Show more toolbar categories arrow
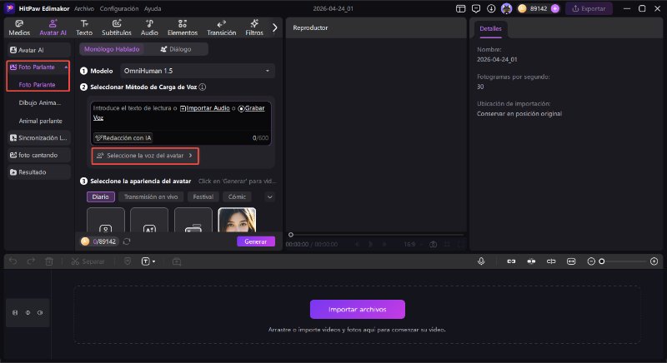Screen dimensions: 667x363 tap(275, 27)
